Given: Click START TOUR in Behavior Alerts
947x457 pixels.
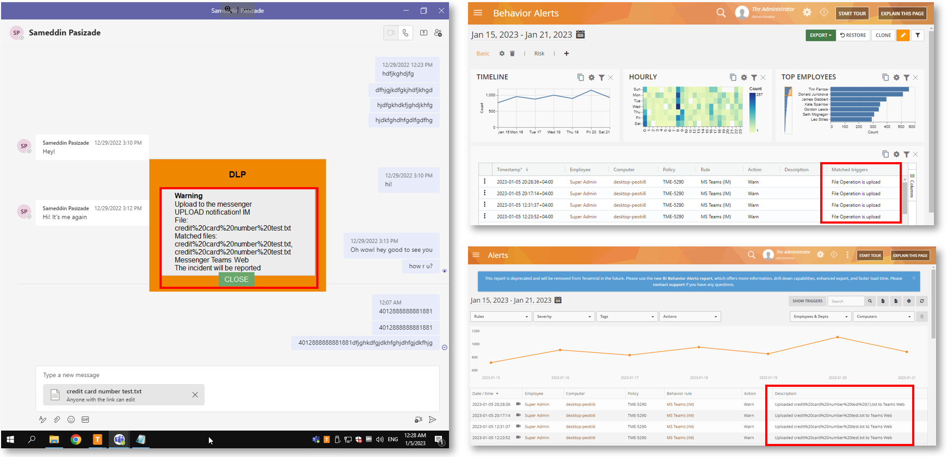Looking at the screenshot, I should point(852,14).
